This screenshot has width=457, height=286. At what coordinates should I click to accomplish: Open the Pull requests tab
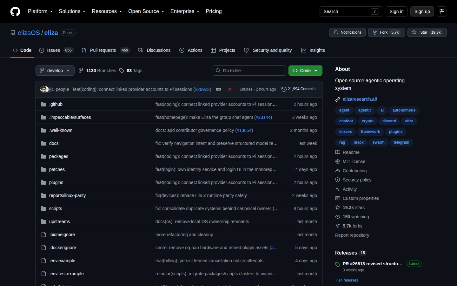(106, 50)
